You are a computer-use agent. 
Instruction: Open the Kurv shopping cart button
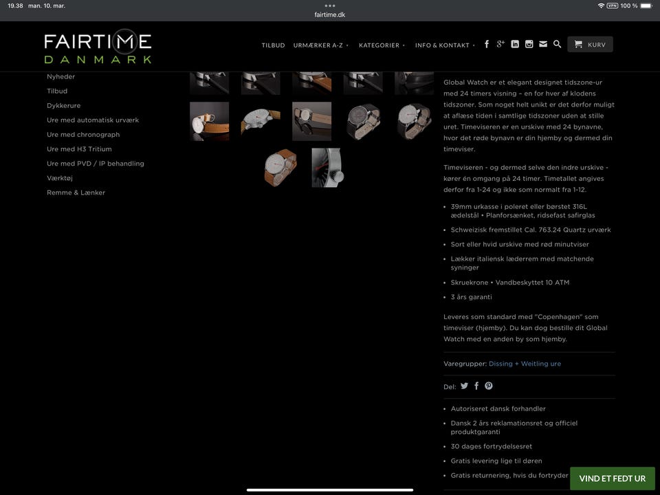click(x=590, y=45)
